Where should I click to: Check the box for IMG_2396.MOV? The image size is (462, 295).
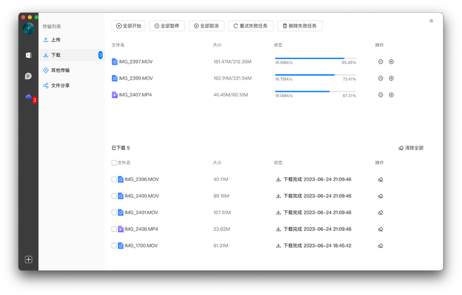click(x=114, y=180)
